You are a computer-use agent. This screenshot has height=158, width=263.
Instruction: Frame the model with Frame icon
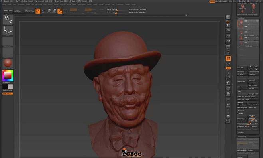coord(228,77)
